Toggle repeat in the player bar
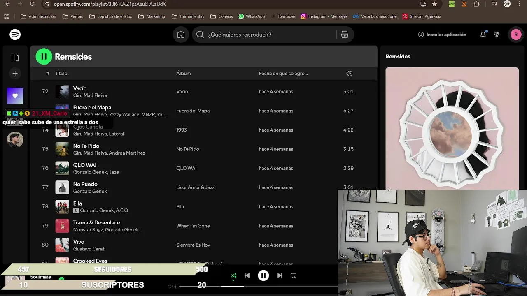The width and height of the screenshot is (527, 296). click(x=294, y=275)
